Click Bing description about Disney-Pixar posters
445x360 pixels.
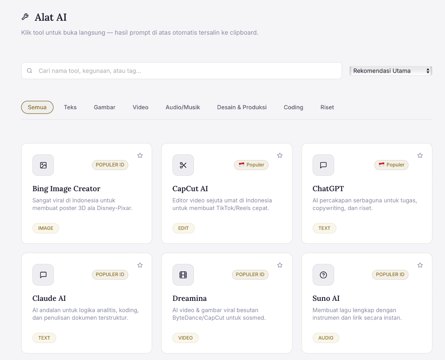(82, 204)
